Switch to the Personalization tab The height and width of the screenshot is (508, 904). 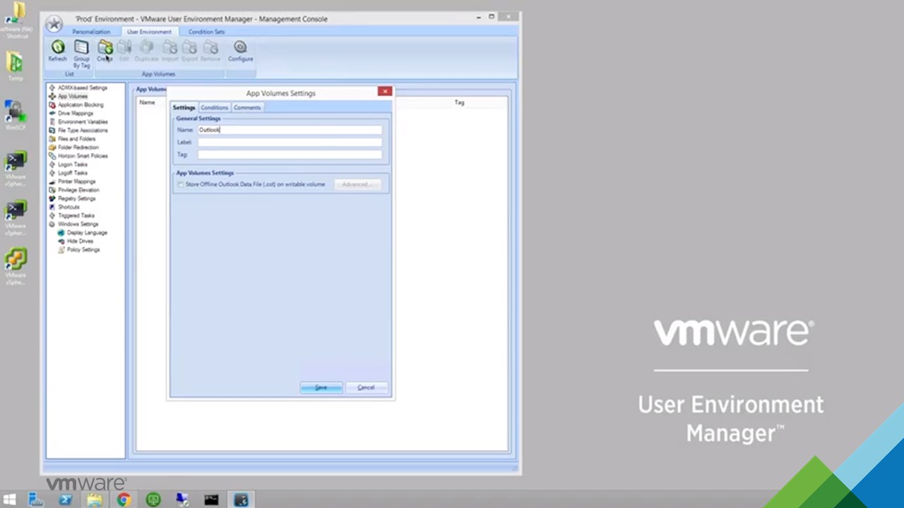point(91,32)
